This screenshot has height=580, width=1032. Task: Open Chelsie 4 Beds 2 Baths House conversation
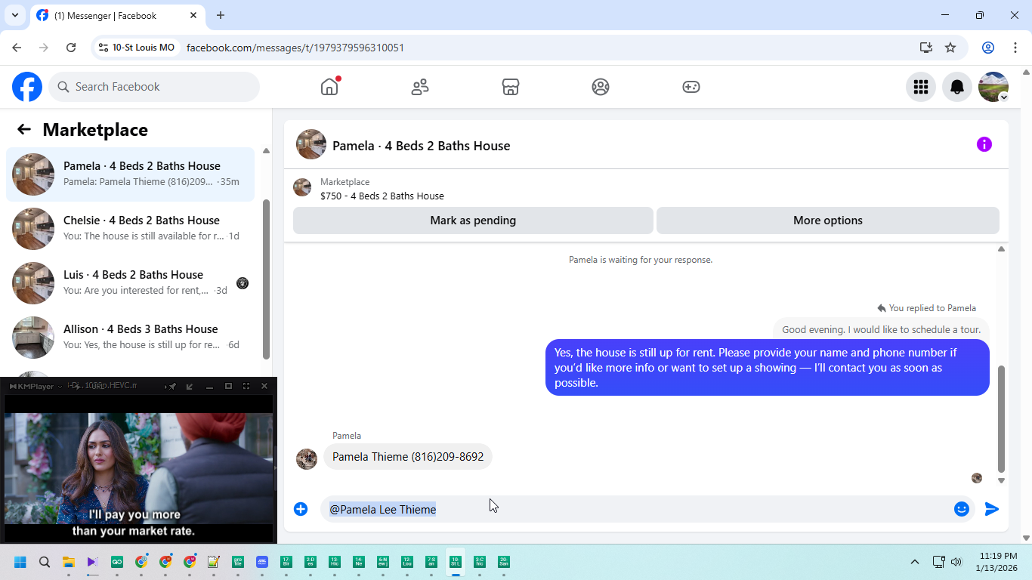pyautogui.click(x=130, y=229)
